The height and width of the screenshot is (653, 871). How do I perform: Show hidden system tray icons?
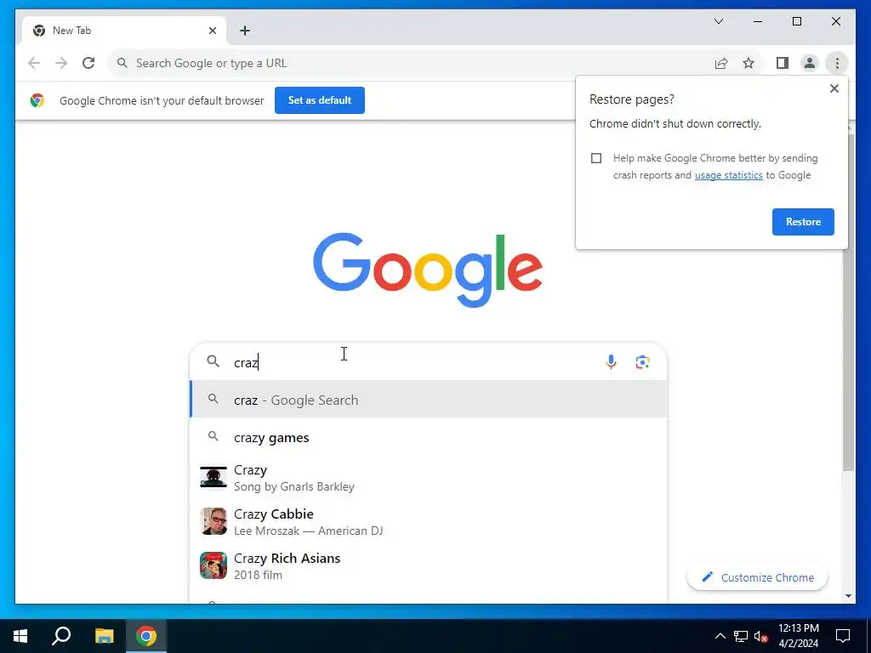point(720,636)
